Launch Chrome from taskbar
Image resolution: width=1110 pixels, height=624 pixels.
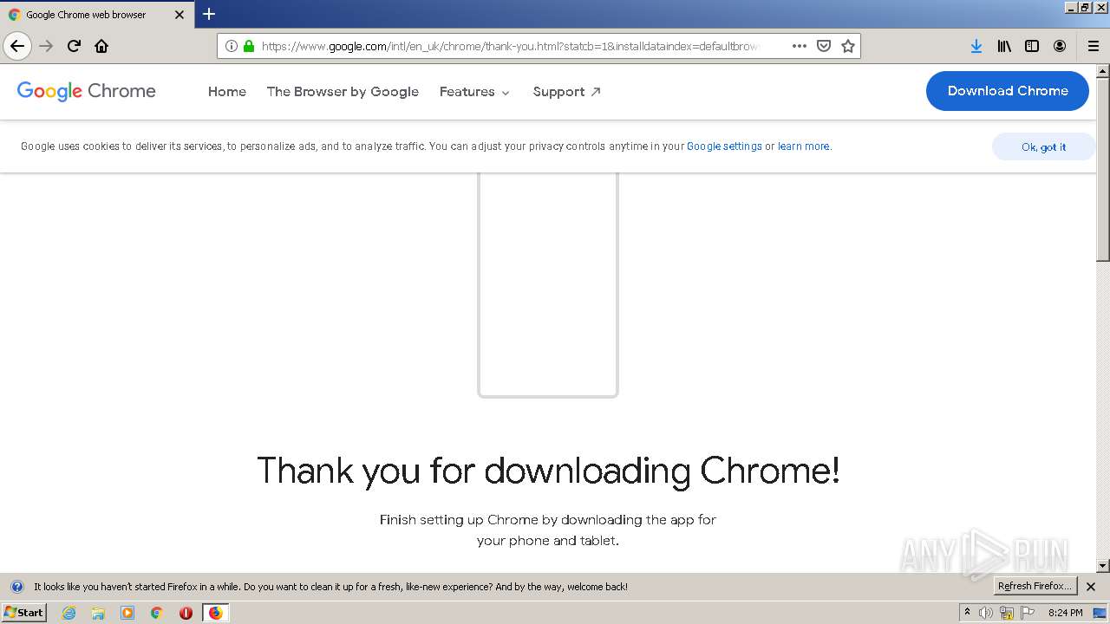click(x=157, y=613)
